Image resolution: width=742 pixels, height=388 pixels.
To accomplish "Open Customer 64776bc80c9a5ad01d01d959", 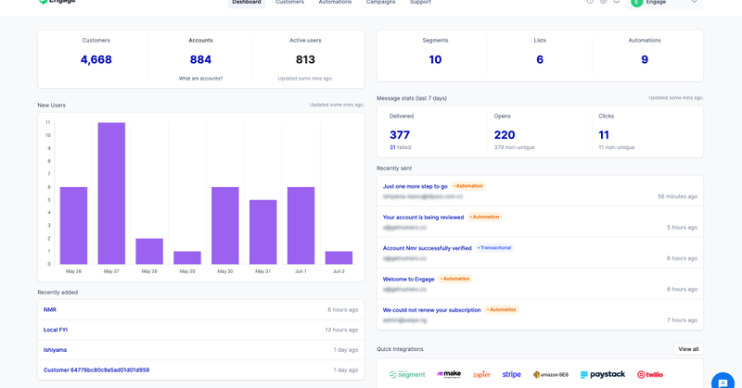I will coord(96,370).
